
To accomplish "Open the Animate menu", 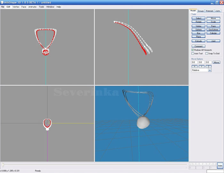I will point(32,7).
